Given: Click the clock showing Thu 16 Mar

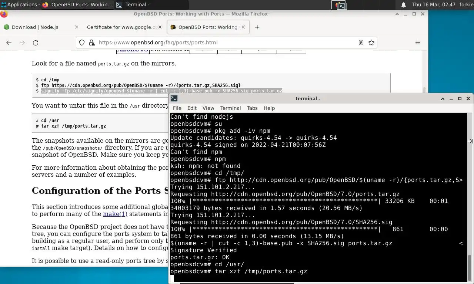Looking at the screenshot, I should click(434, 4).
